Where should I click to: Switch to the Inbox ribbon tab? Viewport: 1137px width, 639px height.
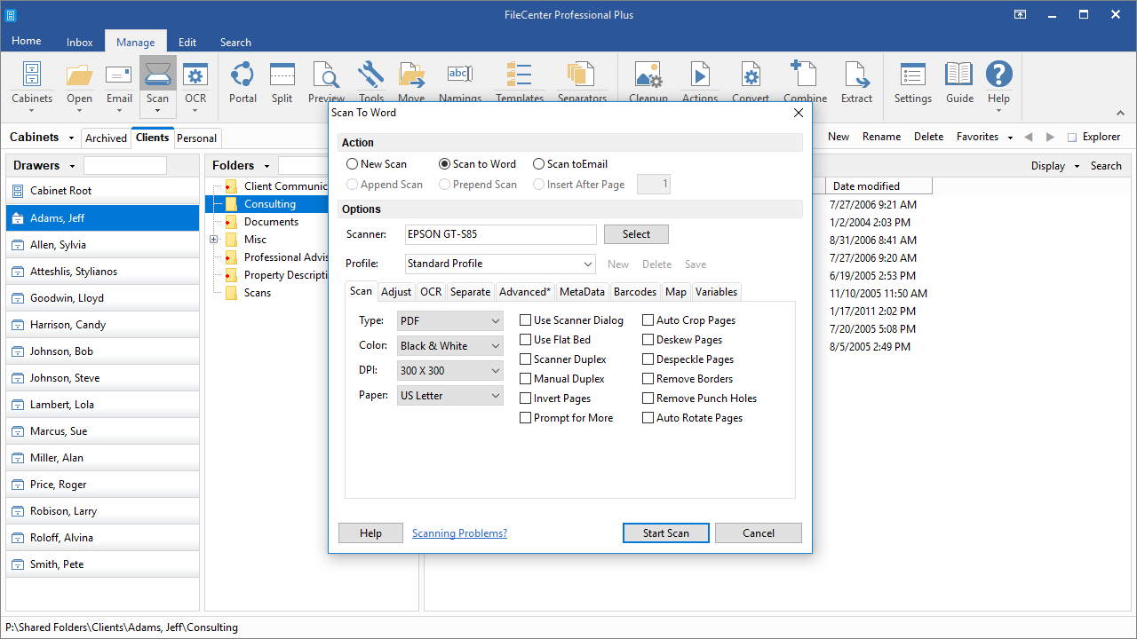(80, 42)
